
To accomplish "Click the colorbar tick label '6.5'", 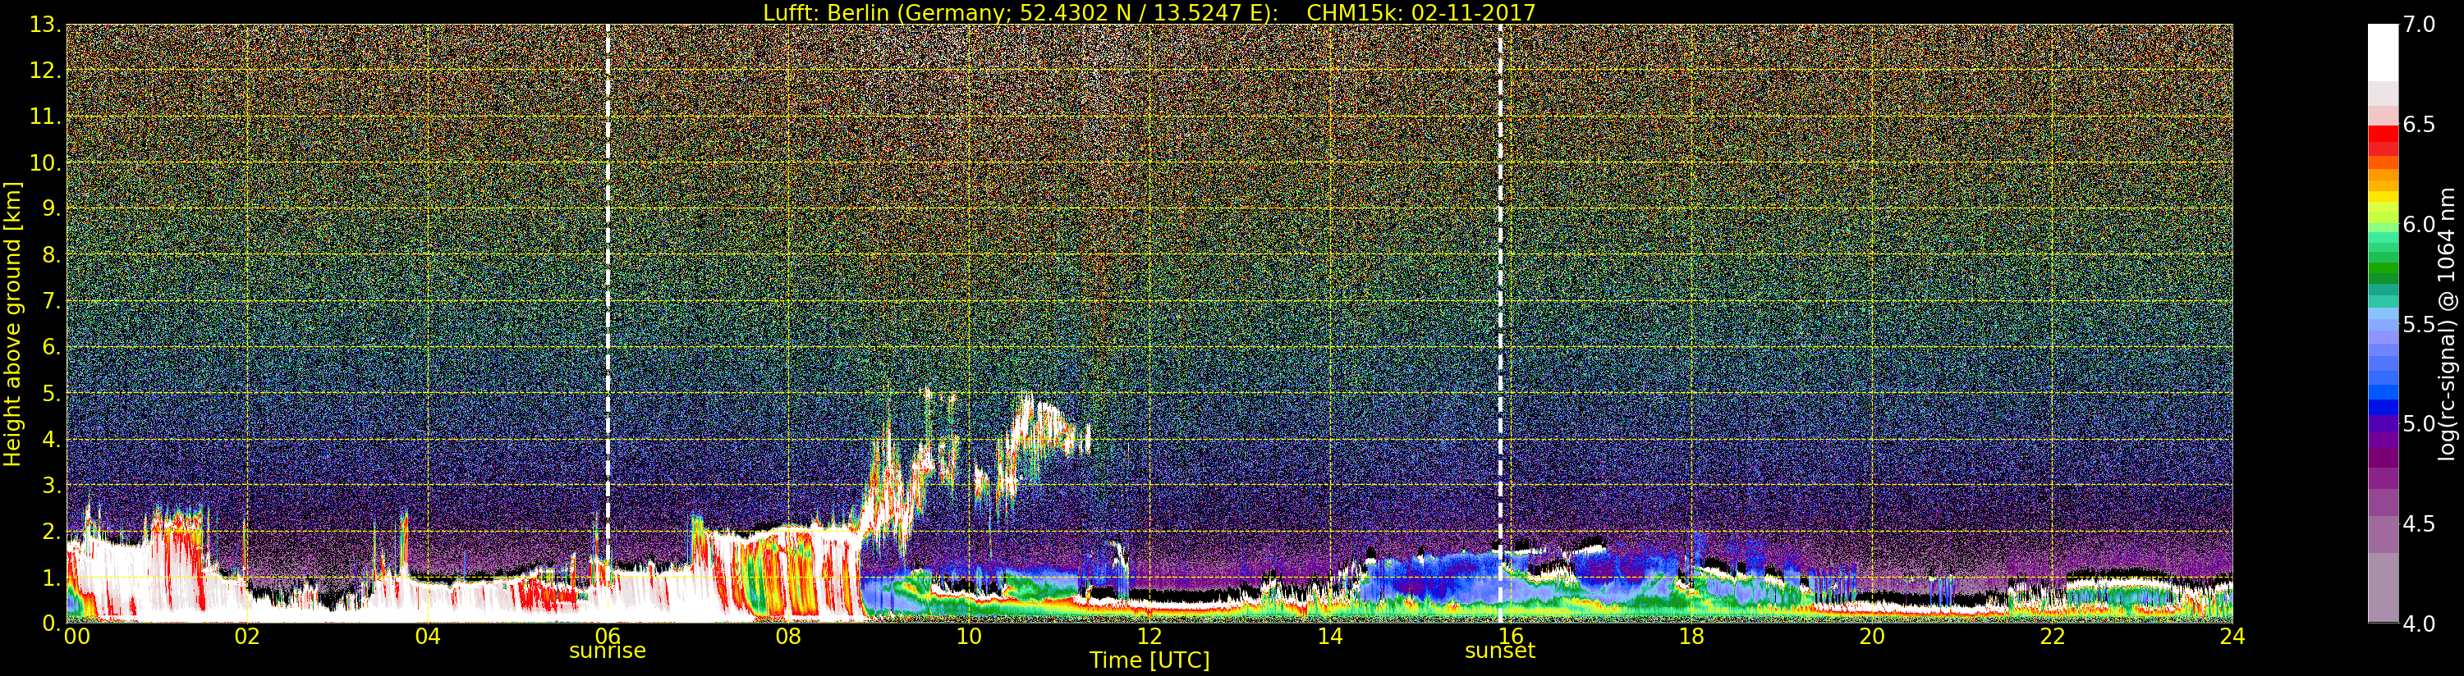I will point(2419,125).
